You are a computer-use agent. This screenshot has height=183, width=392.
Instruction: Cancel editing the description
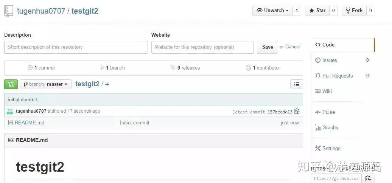(x=293, y=47)
